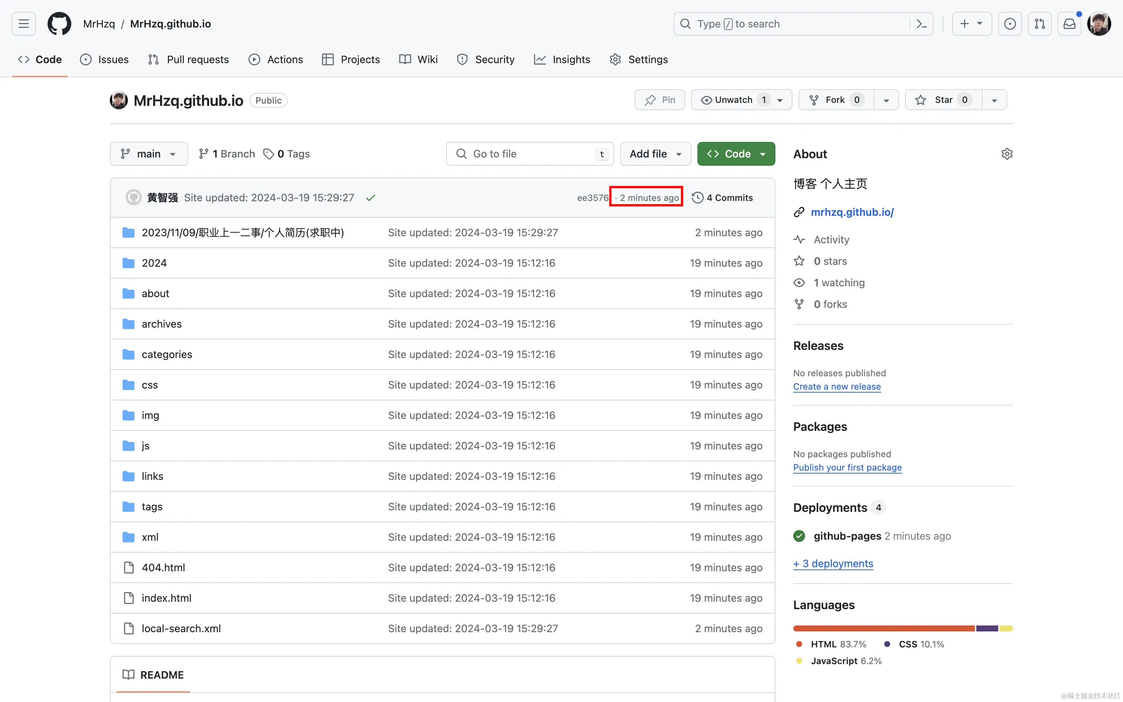
Task: Expand the star lists dropdown arrow
Action: (x=995, y=100)
